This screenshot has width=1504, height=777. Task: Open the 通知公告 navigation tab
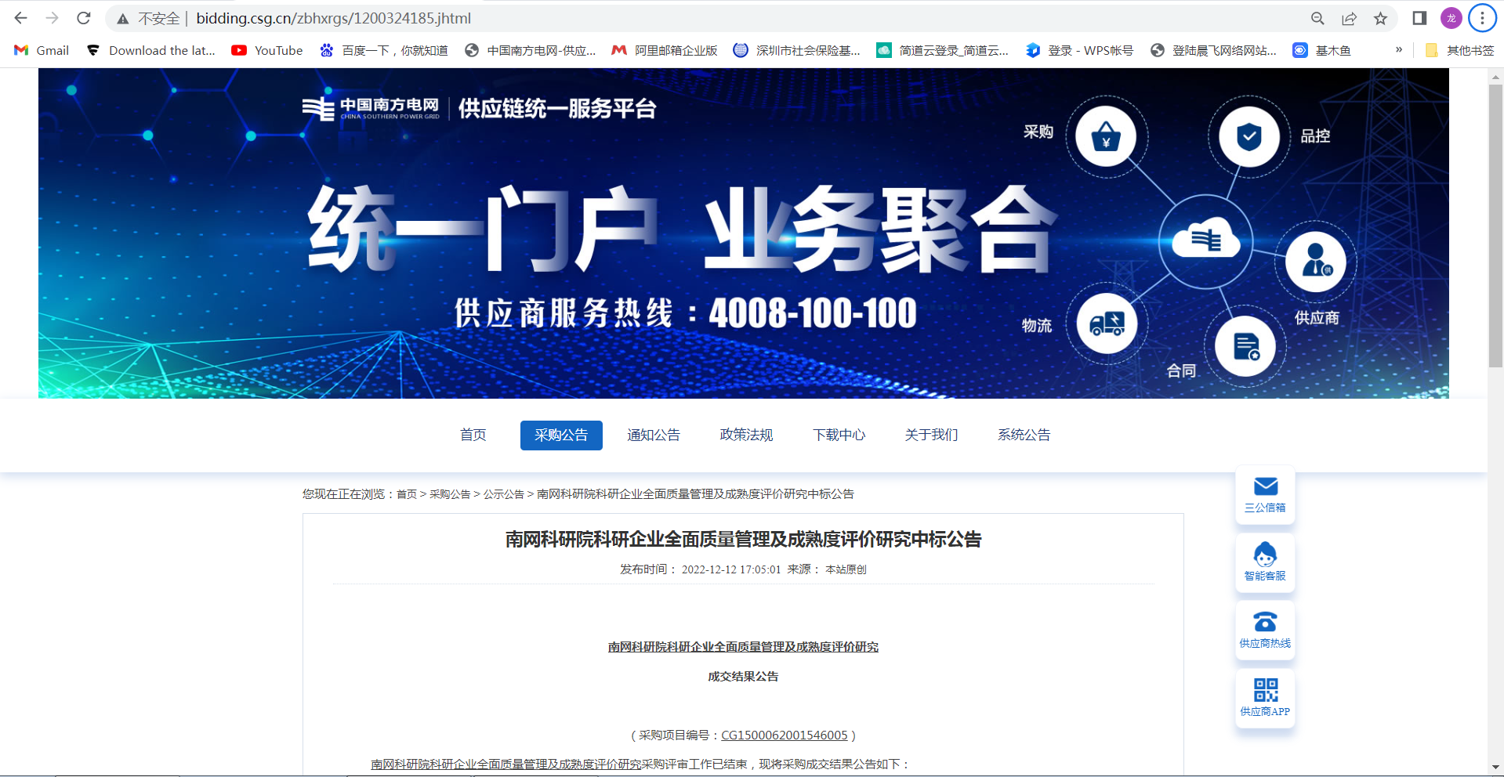coord(654,435)
